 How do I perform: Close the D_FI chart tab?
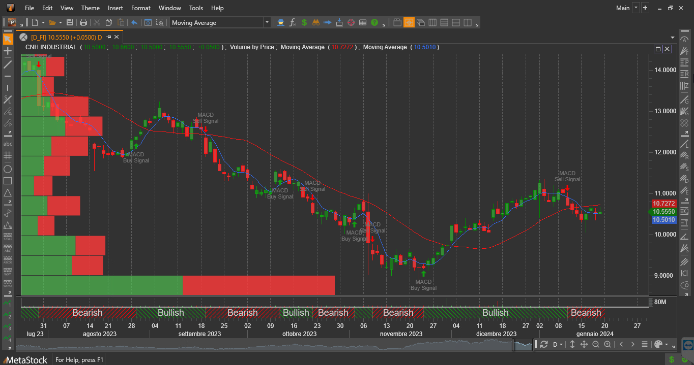click(x=117, y=37)
